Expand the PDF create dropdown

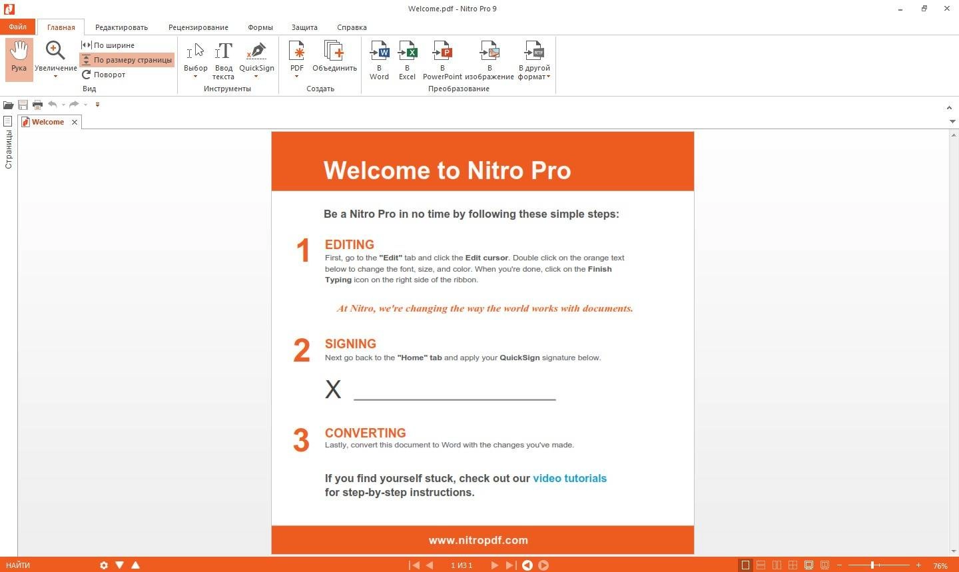[296, 77]
